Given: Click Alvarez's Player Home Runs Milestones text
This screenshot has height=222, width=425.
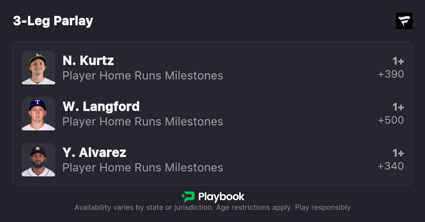Looking at the screenshot, I should pos(143,167).
